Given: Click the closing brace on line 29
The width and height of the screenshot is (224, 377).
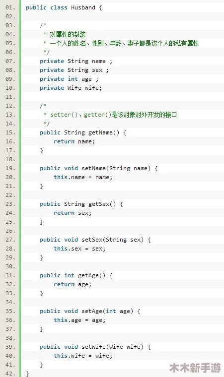Looking at the screenshot, I should pos(41,258).
